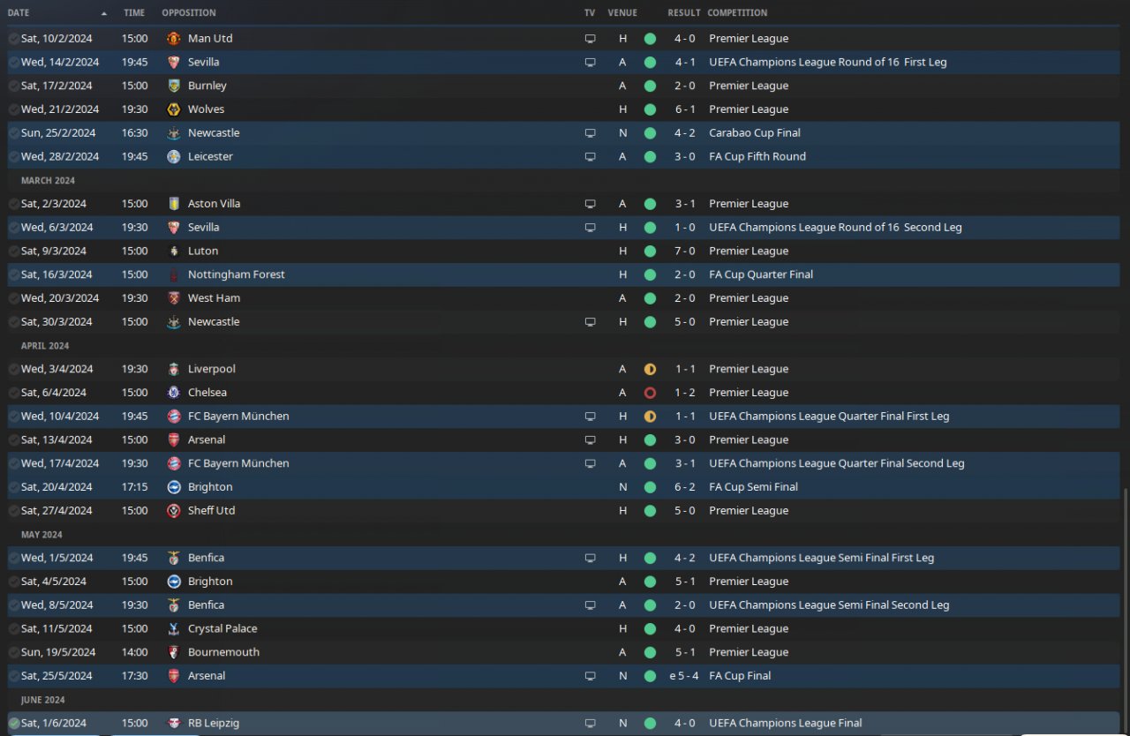Click the Crystal Palace club badge
This screenshot has width=1130, height=736.
point(174,629)
